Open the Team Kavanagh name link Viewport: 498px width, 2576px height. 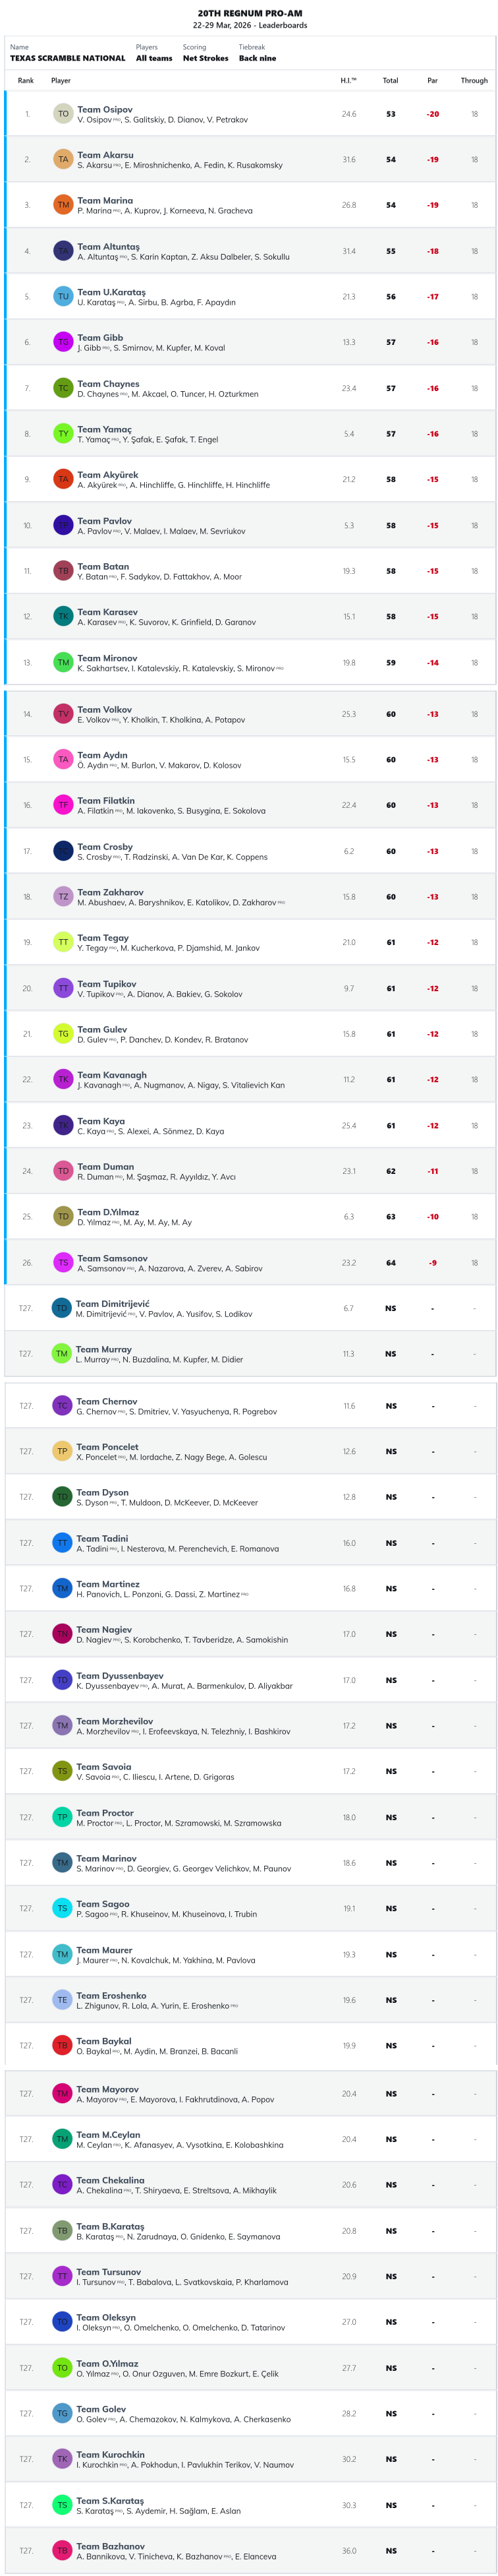(112, 1075)
